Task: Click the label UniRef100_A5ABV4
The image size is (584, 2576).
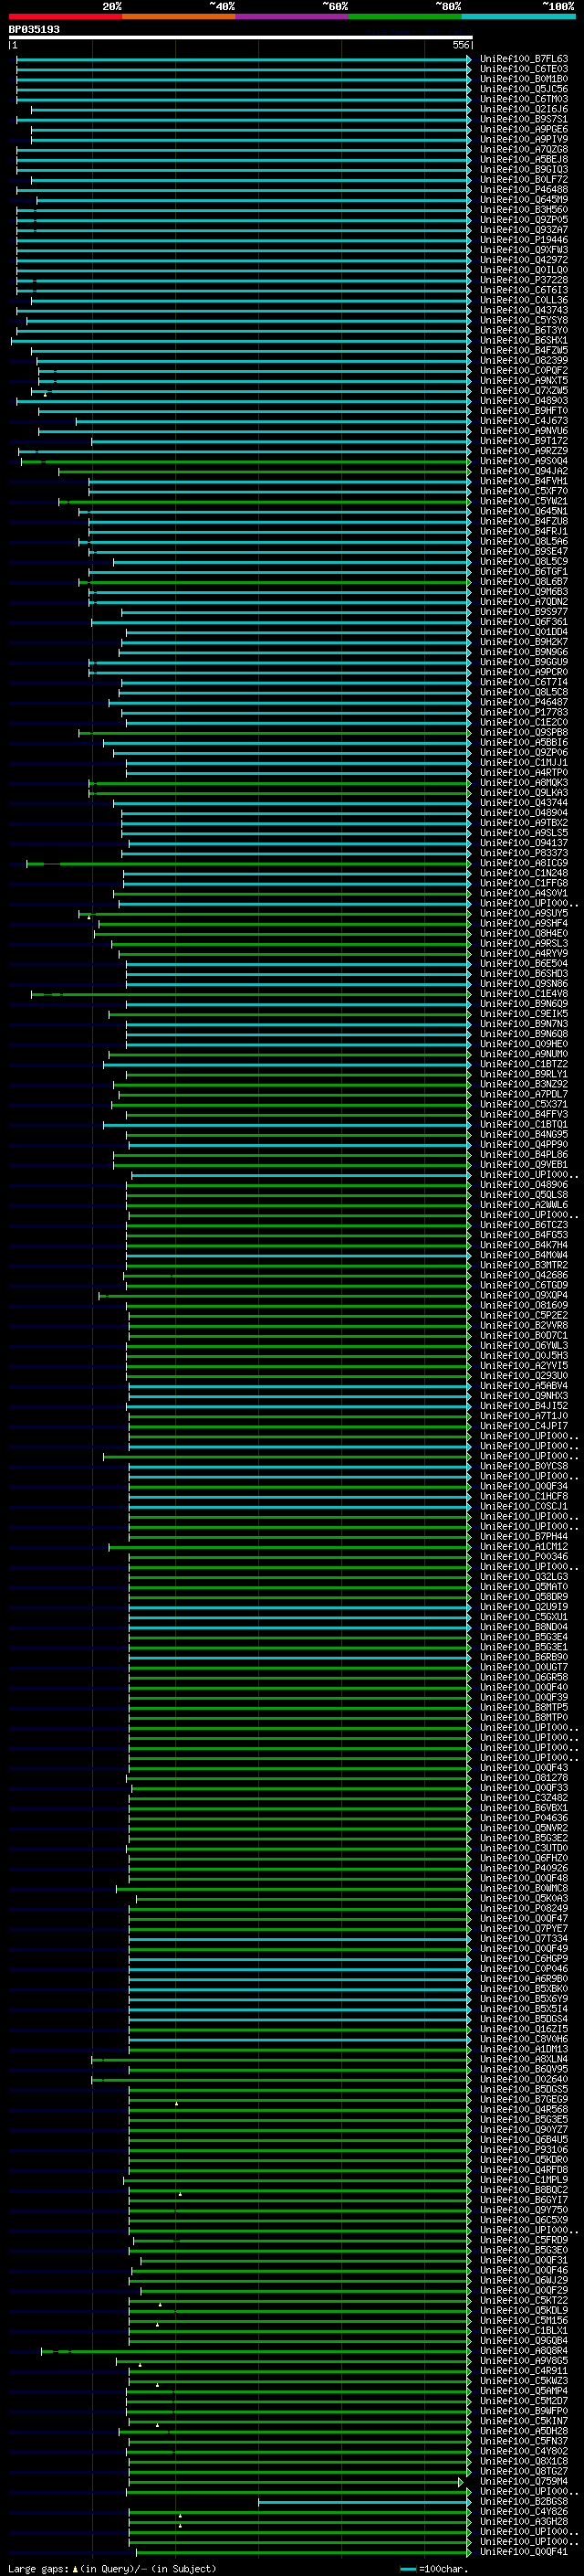Action: coord(524,1385)
